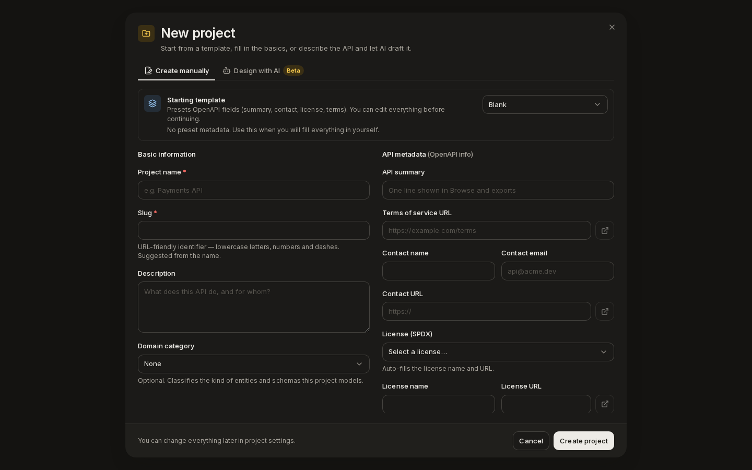Screen dimensions: 752x470
Task: Switch to Create manually tab
Action: tap(177, 70)
